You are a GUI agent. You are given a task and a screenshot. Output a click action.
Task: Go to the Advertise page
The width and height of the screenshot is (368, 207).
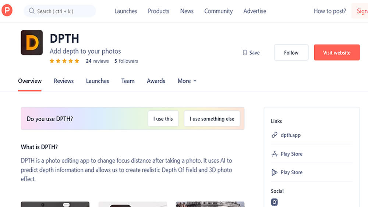pyautogui.click(x=255, y=11)
